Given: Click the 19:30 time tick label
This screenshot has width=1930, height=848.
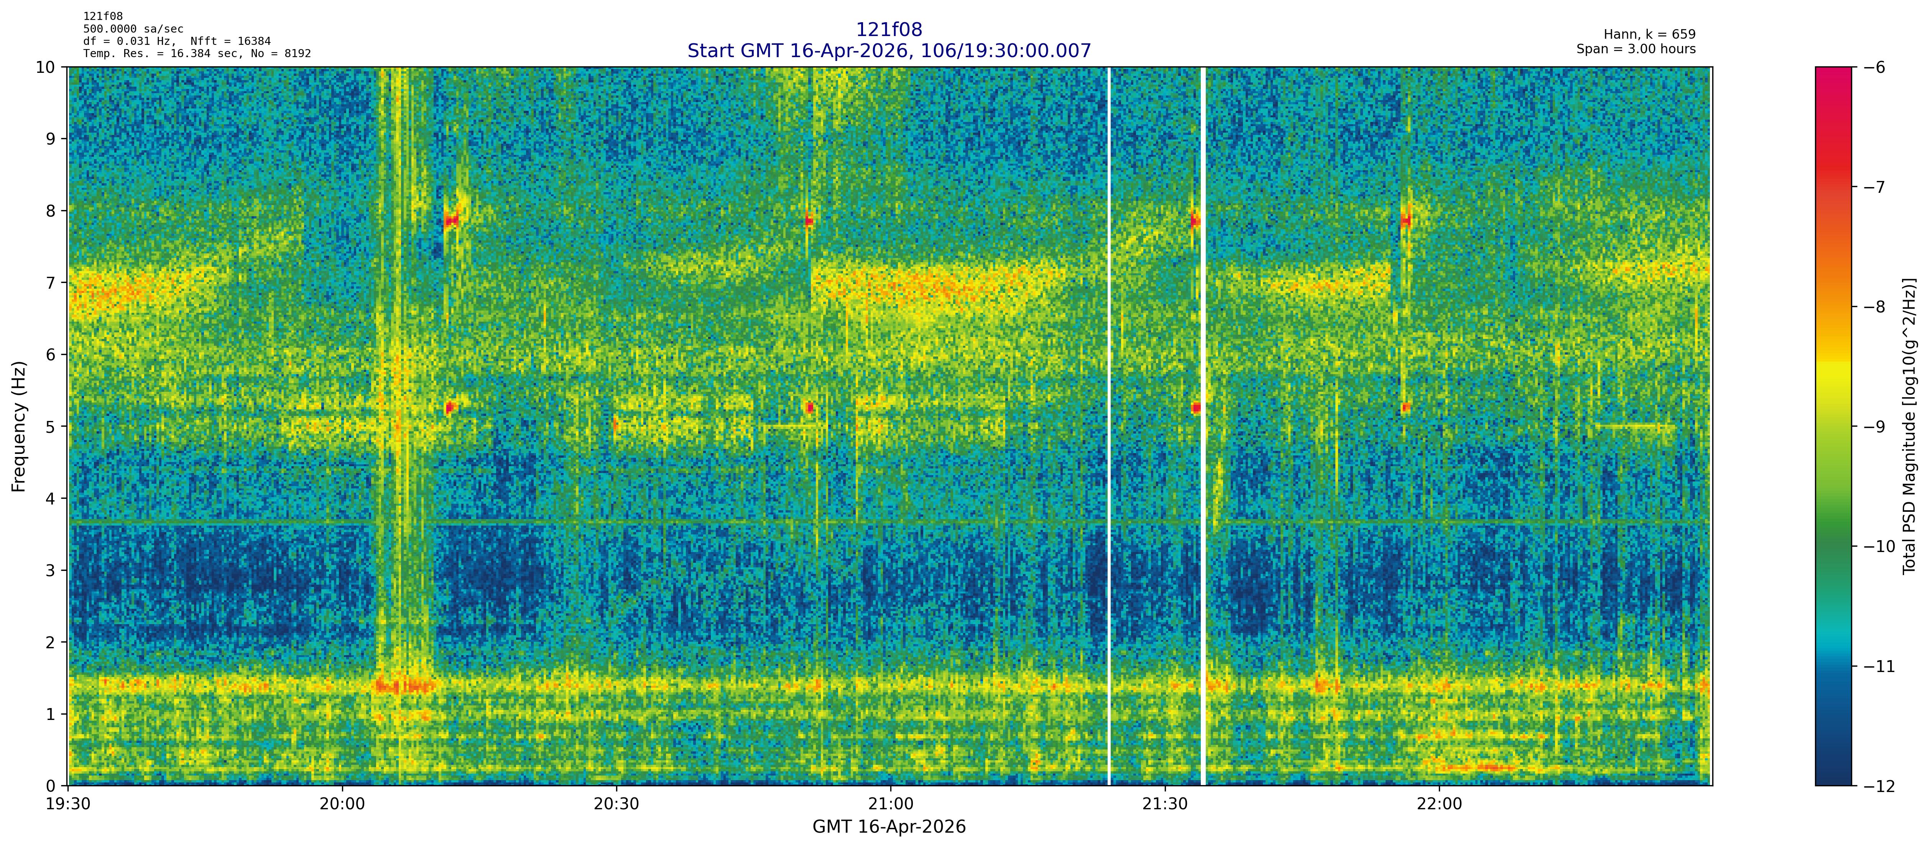Looking at the screenshot, I should [68, 805].
